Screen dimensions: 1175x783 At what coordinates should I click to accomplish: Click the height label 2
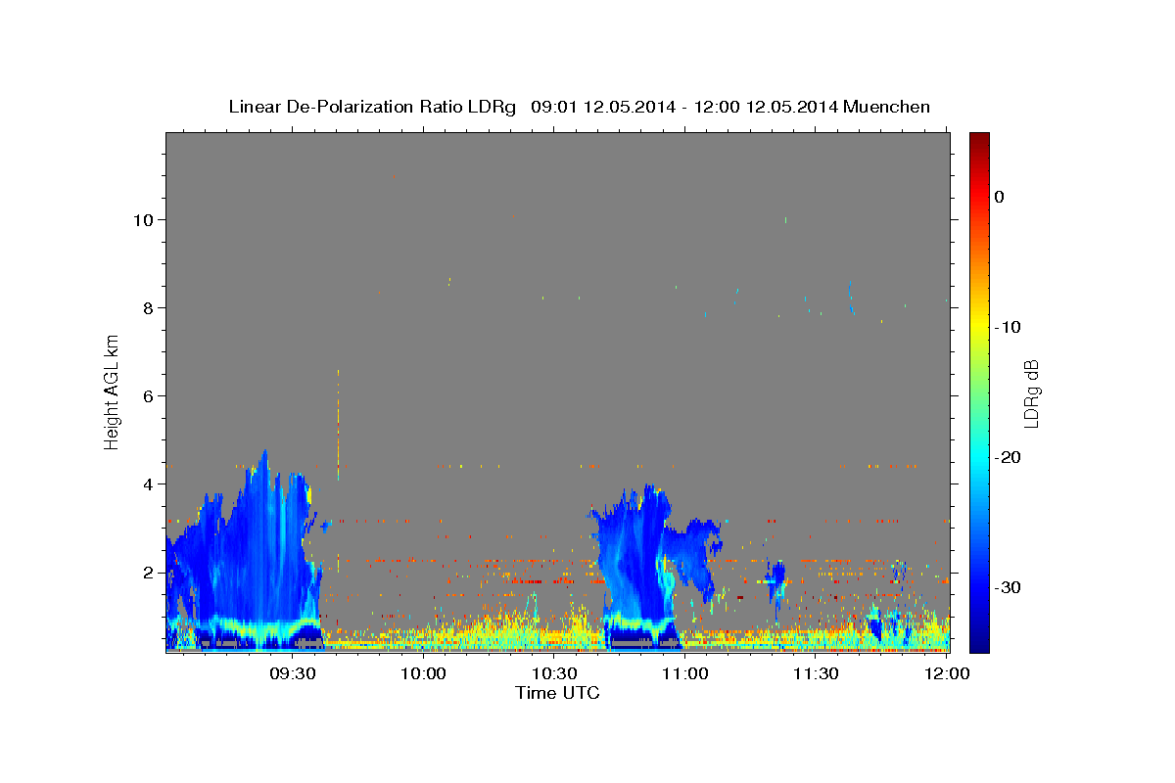148,572
